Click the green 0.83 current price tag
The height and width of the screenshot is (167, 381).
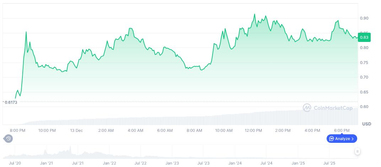364,37
